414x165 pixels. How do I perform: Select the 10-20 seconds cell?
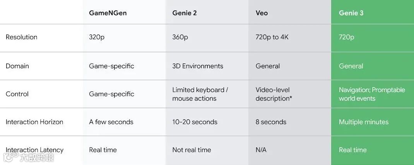tap(195, 122)
